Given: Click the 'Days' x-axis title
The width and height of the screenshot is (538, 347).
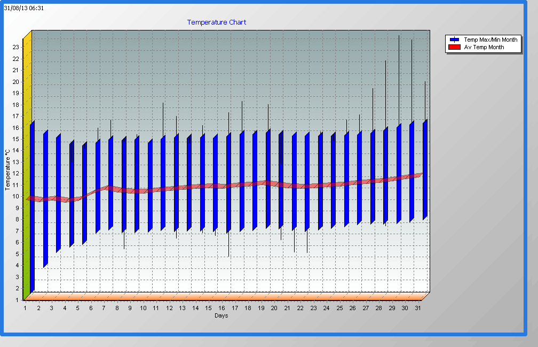Looking at the screenshot, I should click(x=221, y=316).
